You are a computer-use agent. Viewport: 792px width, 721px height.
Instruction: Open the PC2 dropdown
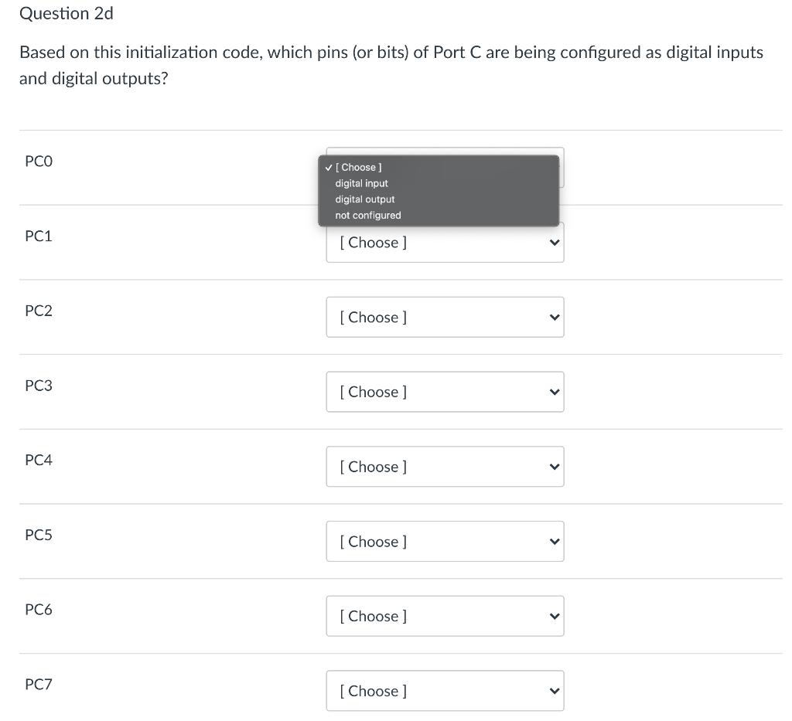[x=445, y=317]
